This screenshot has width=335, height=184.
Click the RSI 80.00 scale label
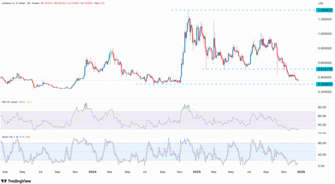click(x=322, y=107)
